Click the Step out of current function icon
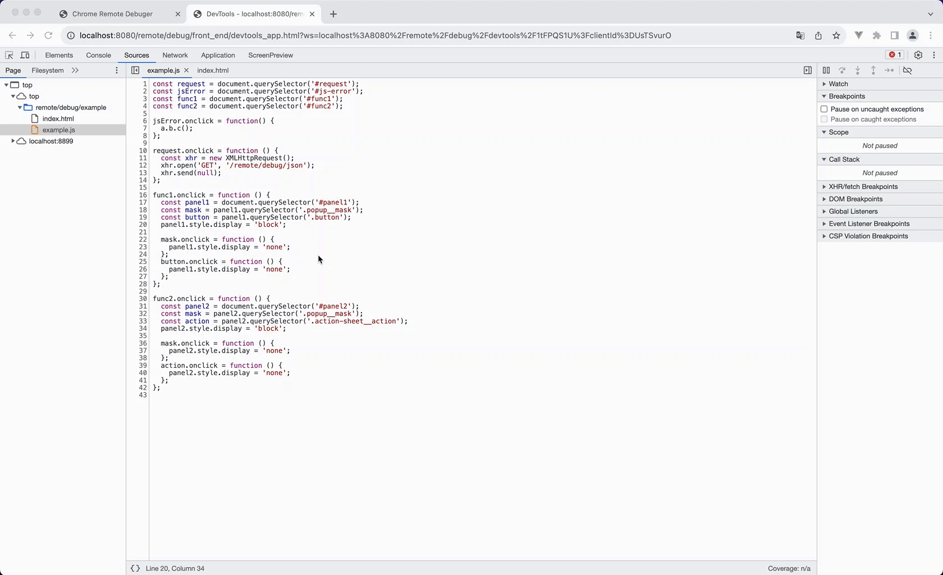This screenshot has height=575, width=943. pos(873,70)
